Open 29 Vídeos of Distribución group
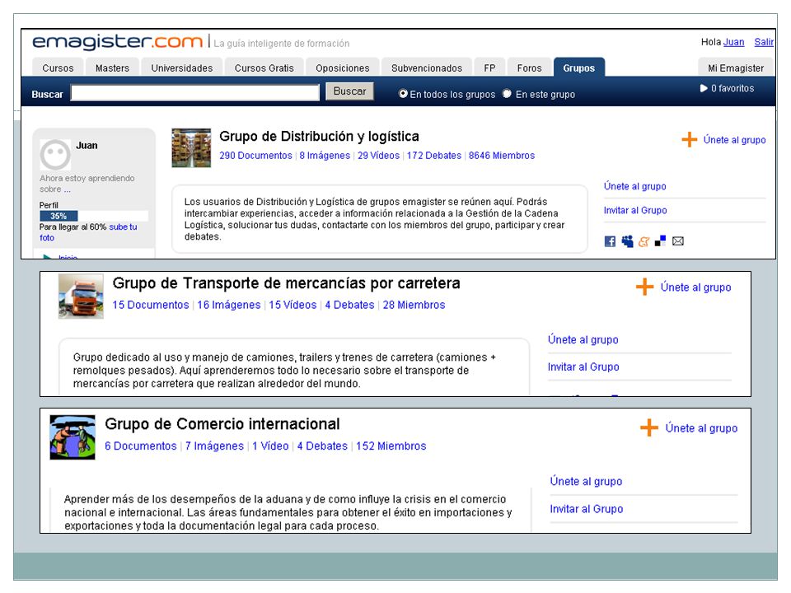 click(378, 156)
